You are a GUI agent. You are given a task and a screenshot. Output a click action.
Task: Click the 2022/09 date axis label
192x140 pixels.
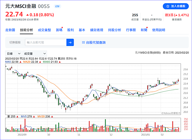point(22,135)
